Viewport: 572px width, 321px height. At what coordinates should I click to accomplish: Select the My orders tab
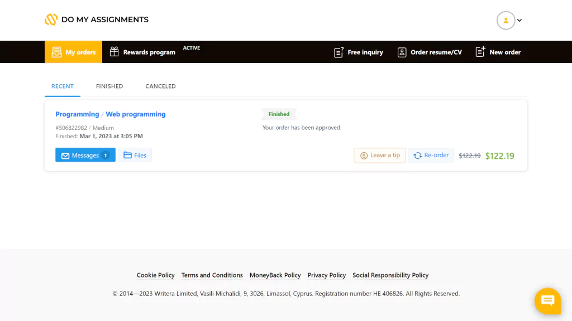point(73,52)
